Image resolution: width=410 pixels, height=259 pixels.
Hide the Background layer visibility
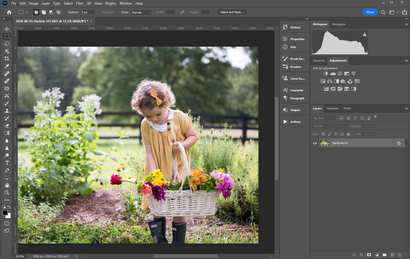pyautogui.click(x=315, y=143)
